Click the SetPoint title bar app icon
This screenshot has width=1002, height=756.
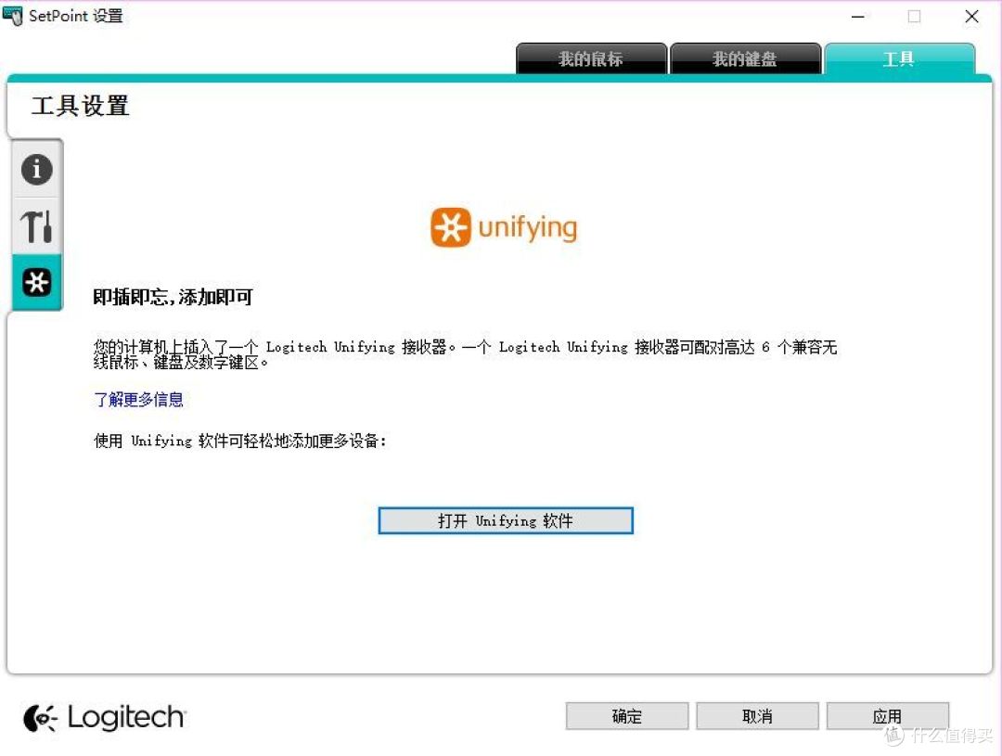(13, 16)
